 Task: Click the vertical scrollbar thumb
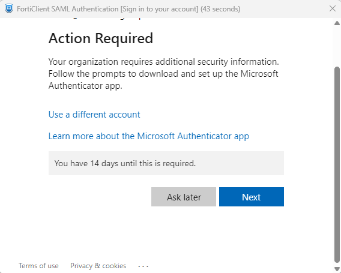pyautogui.click(x=337, y=165)
